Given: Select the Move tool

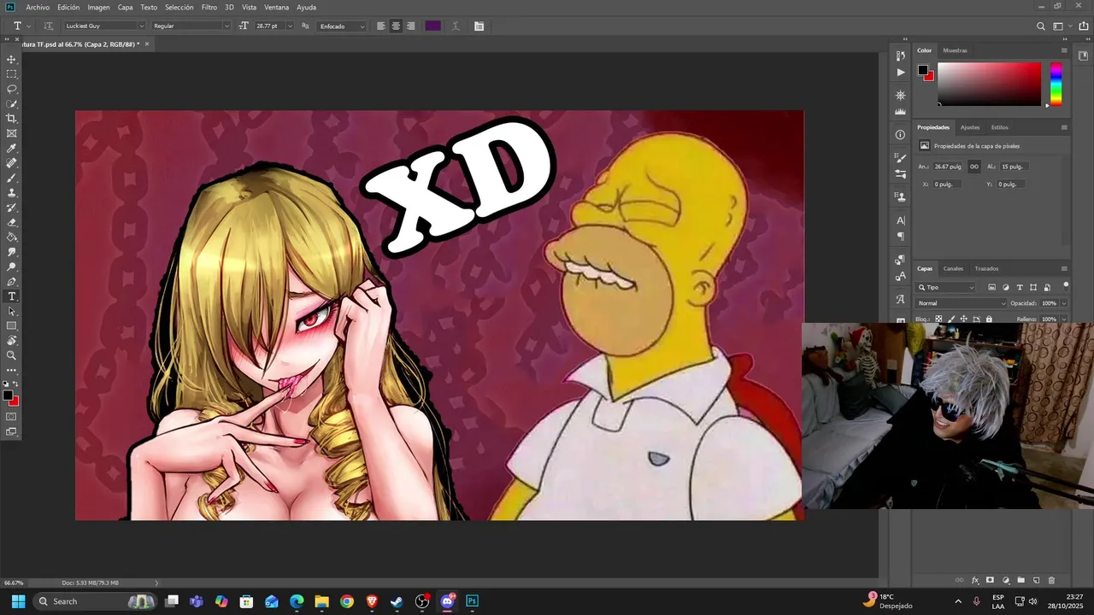Looking at the screenshot, I should [12, 60].
